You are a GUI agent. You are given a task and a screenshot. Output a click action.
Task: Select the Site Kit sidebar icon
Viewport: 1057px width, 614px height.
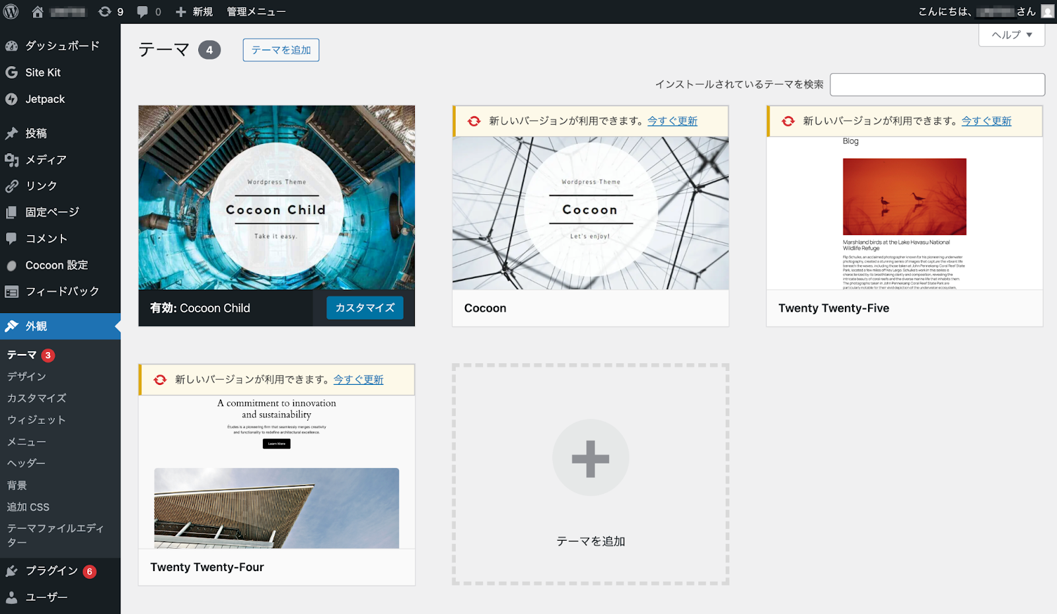pos(11,72)
